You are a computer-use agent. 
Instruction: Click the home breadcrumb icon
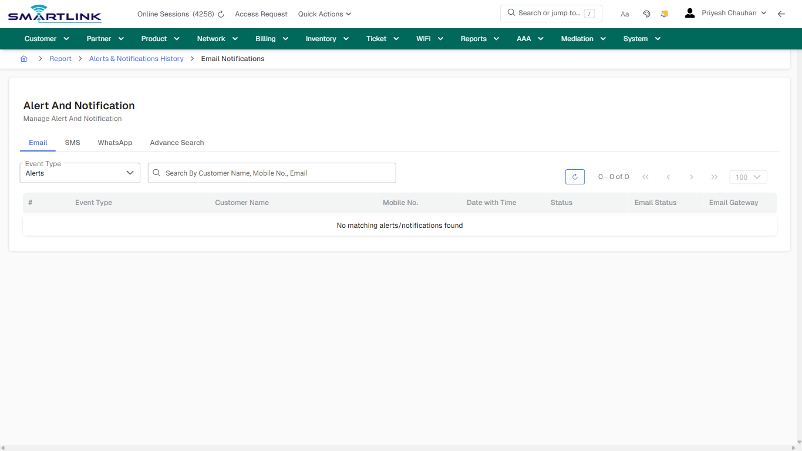(23, 59)
